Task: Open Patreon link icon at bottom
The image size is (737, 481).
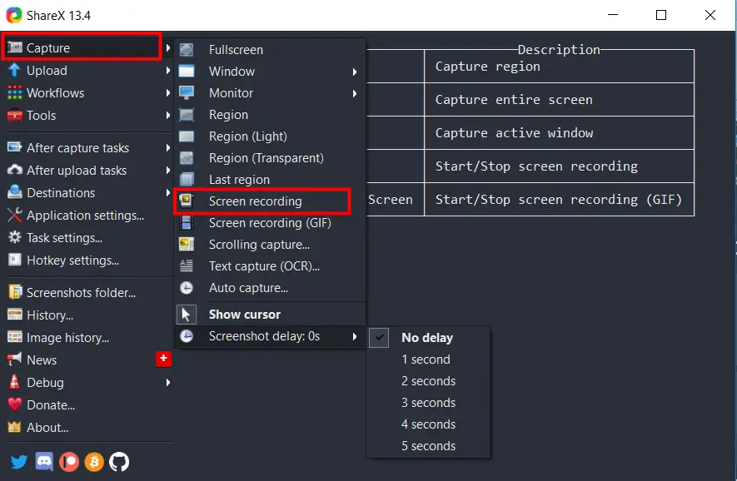Action: point(69,462)
